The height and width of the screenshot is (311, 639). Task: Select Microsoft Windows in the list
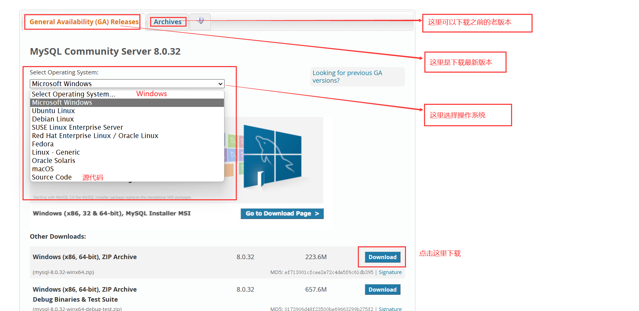coord(127,102)
